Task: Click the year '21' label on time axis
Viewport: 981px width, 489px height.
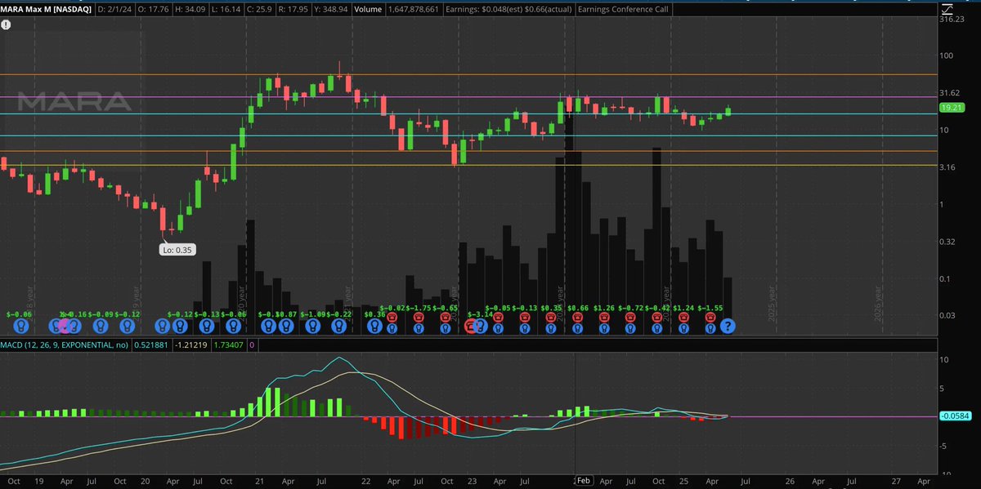Action: pos(258,482)
